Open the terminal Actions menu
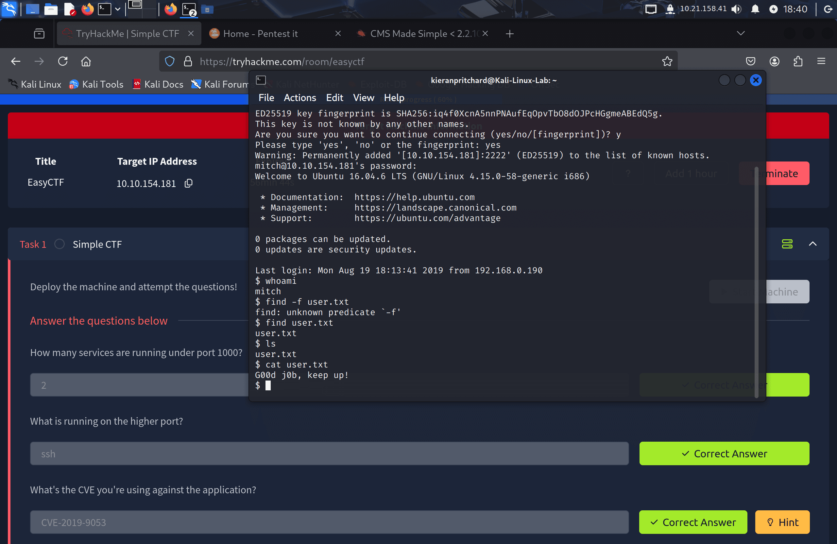The width and height of the screenshot is (837, 544). tap(299, 98)
